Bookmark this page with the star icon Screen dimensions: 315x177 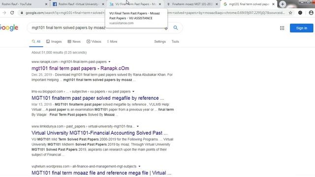click(290, 13)
